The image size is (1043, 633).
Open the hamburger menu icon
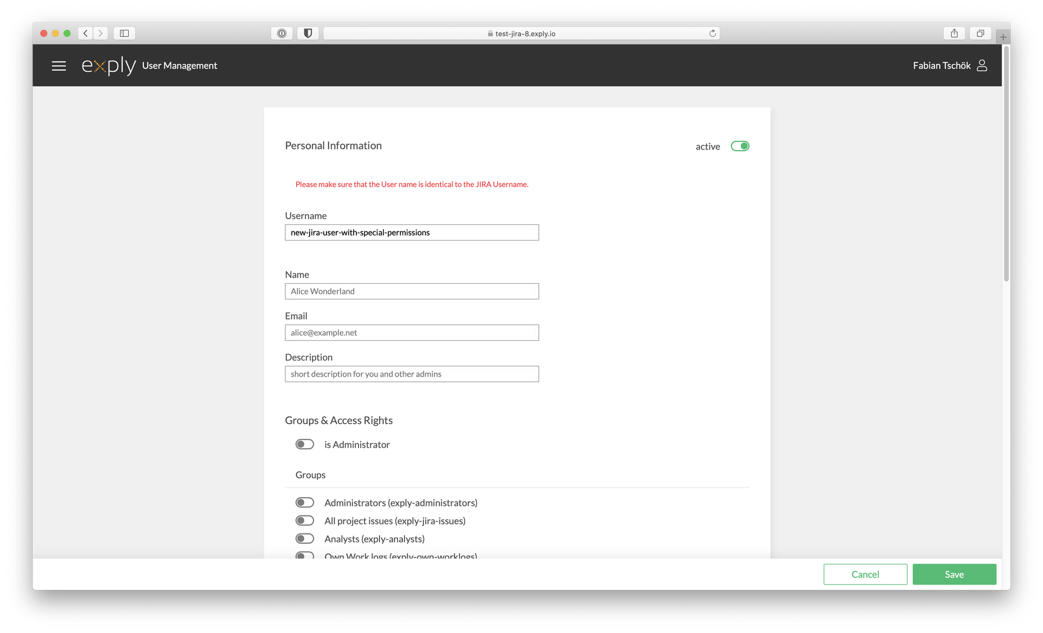click(x=58, y=66)
